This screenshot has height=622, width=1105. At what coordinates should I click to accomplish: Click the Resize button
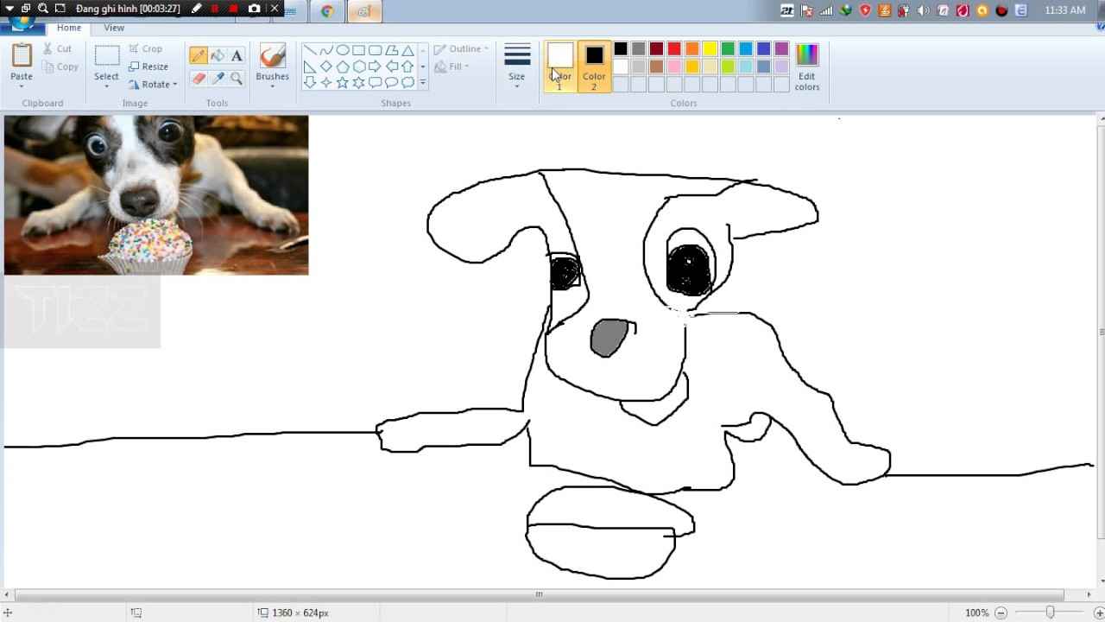pyautogui.click(x=148, y=67)
